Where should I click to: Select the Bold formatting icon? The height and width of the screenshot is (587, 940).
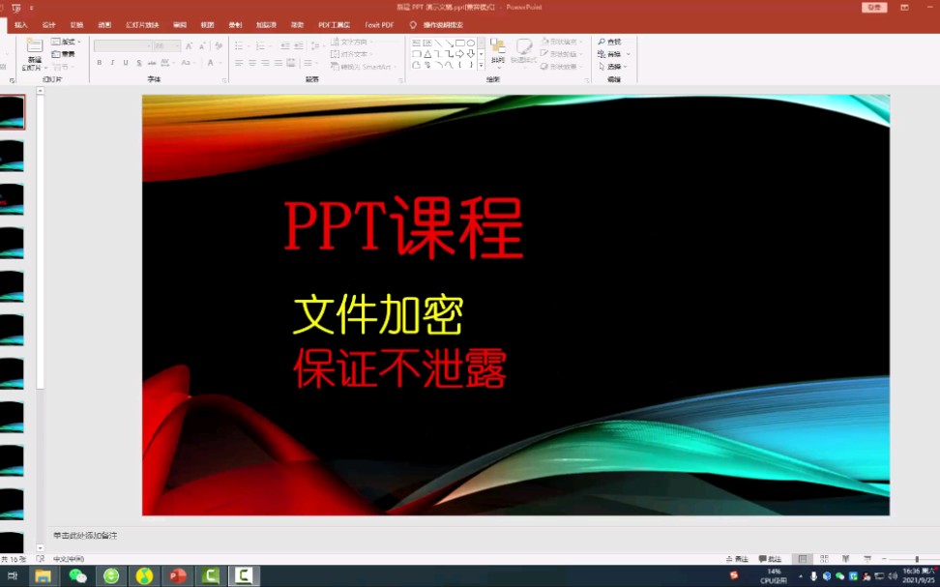[x=99, y=62]
